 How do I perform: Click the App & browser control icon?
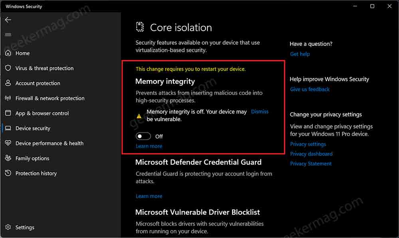[x=8, y=113]
